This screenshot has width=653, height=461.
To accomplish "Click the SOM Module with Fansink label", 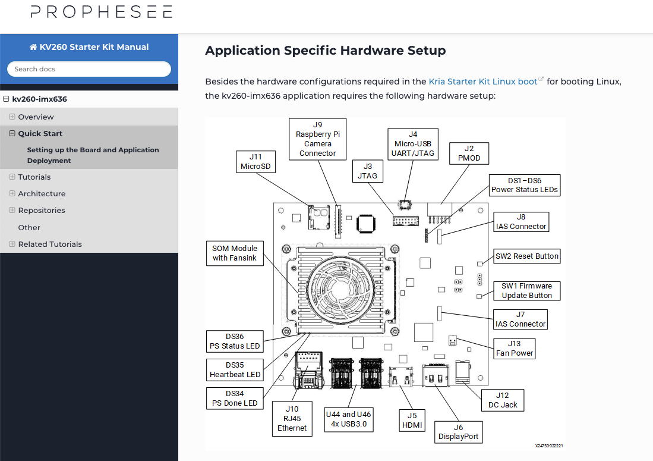I will click(x=235, y=253).
